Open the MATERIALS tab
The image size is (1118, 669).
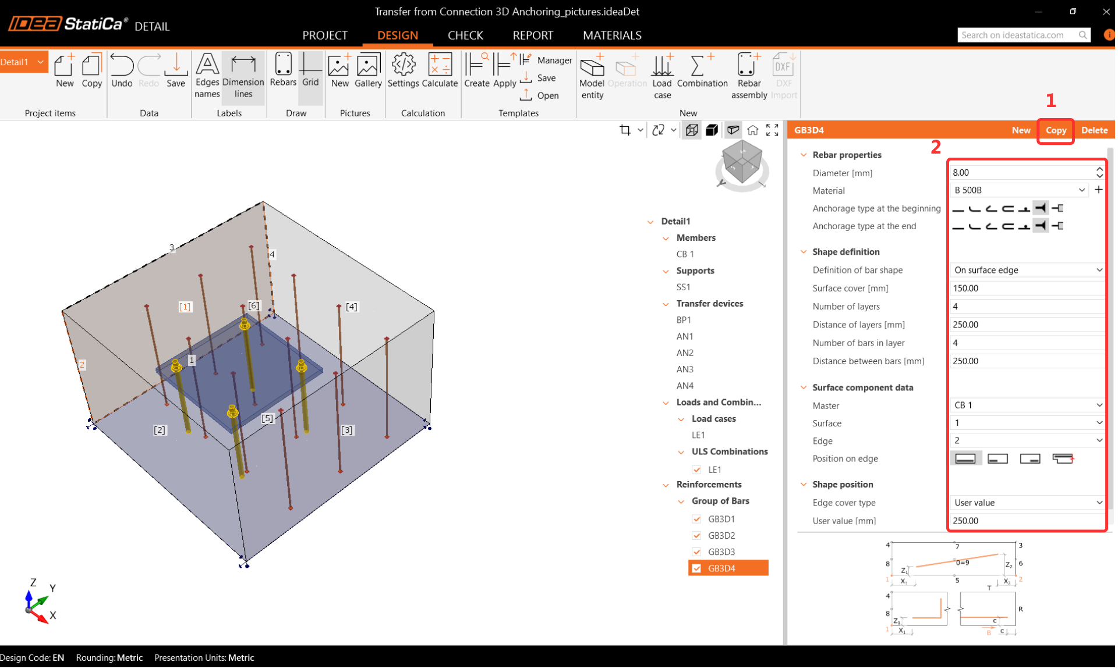pos(612,35)
